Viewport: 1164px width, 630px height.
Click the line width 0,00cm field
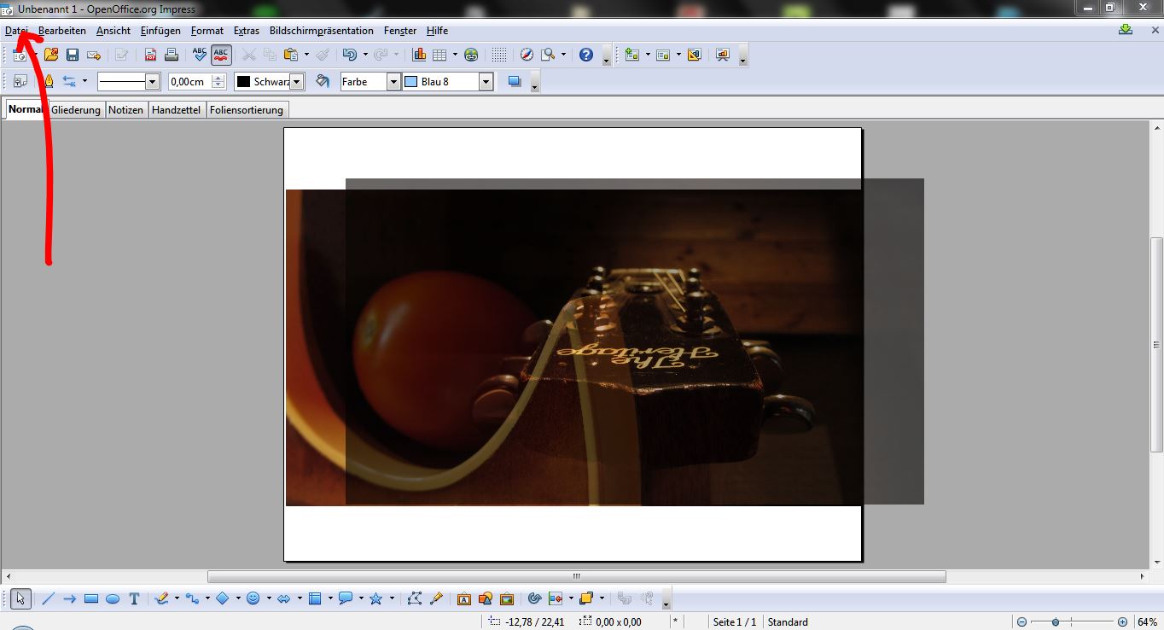[x=189, y=82]
